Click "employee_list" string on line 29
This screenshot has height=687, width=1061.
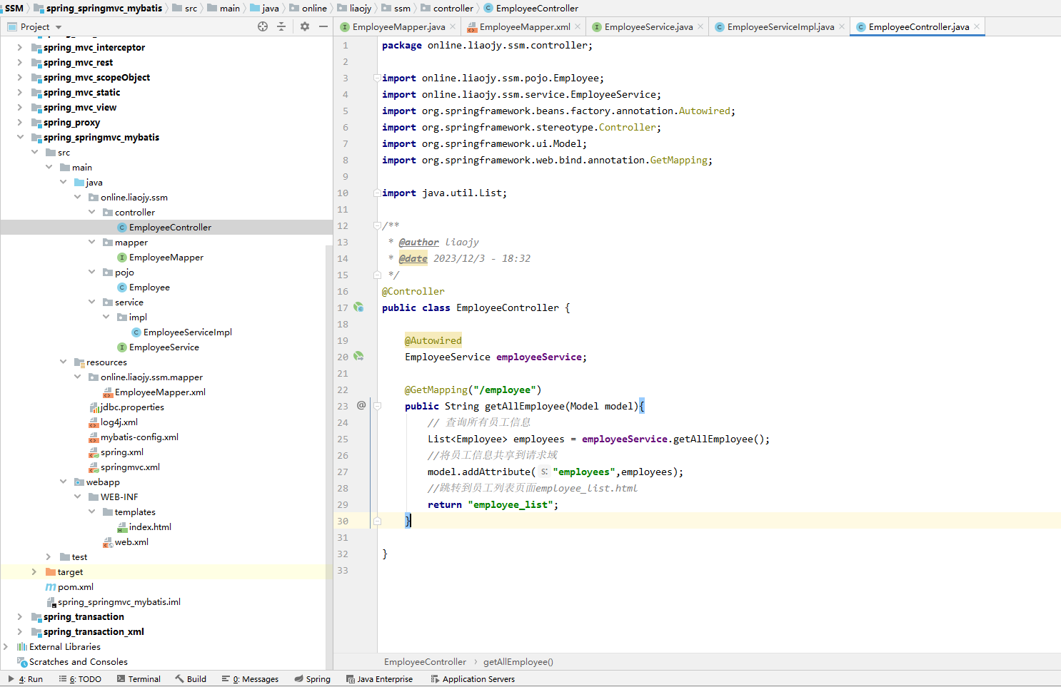click(510, 504)
